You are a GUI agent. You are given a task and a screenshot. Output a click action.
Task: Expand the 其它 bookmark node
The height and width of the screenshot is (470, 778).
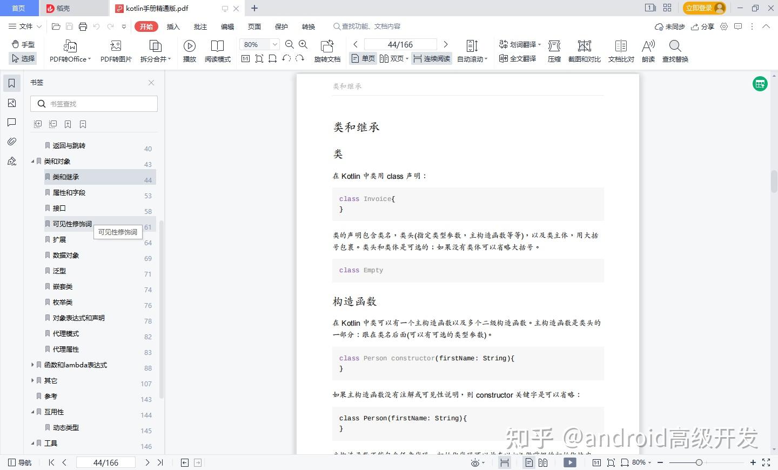pyautogui.click(x=32, y=381)
